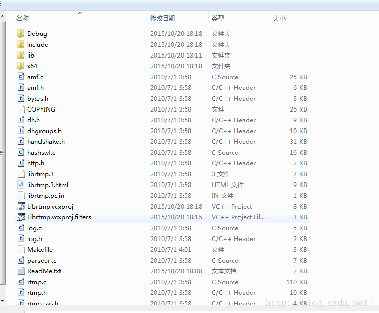Select the COPYING blank file icon
Screen dimensions: 379x313
click(21, 109)
